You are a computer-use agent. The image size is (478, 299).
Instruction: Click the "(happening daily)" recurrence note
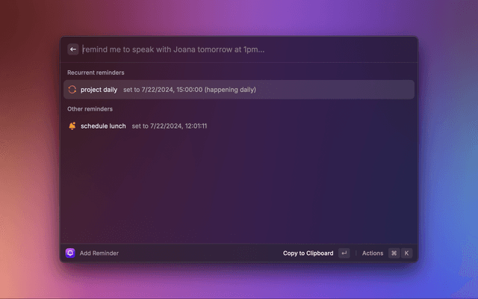click(x=230, y=90)
